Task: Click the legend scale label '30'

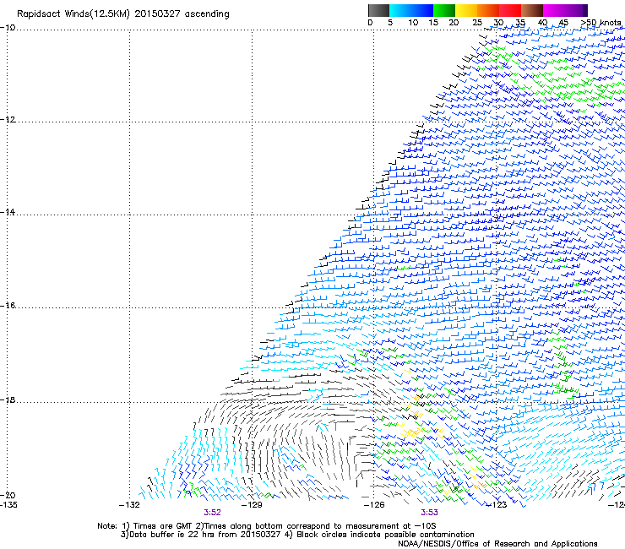Action: (498, 22)
